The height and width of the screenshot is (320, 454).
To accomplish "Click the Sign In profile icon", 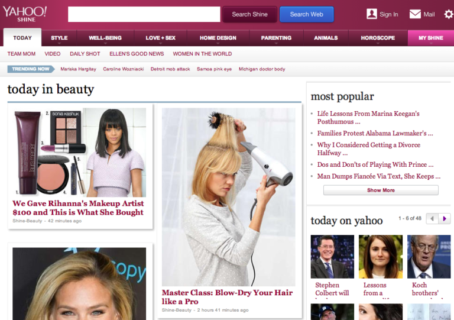I will tap(372, 14).
